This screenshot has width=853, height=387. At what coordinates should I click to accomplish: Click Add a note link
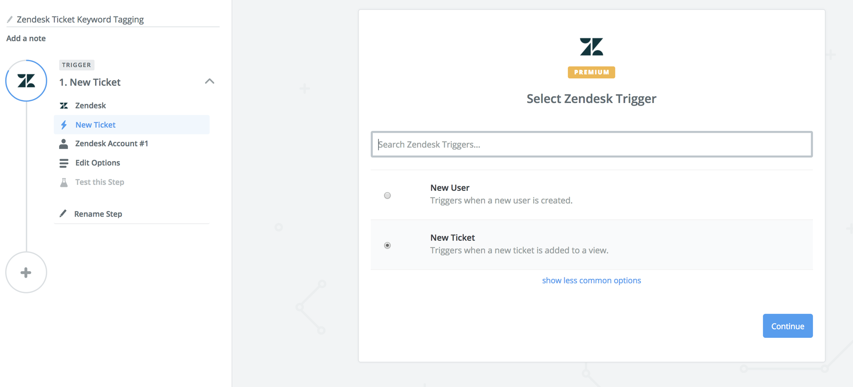coord(26,39)
